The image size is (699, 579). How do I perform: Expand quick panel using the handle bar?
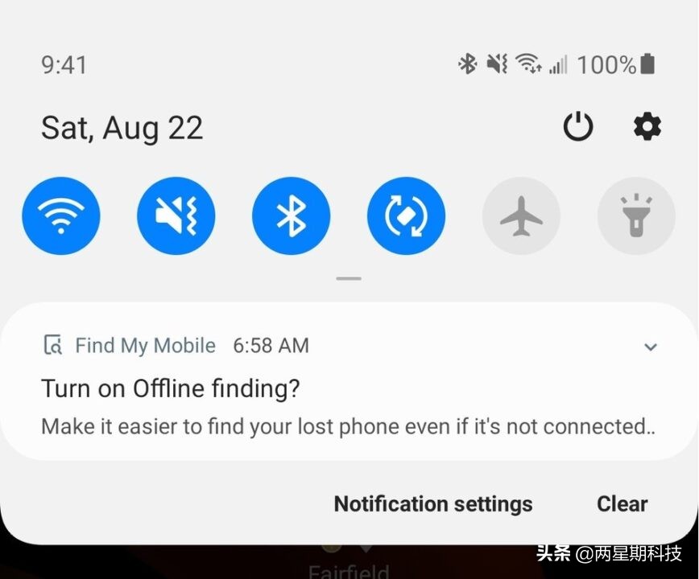pos(349,278)
